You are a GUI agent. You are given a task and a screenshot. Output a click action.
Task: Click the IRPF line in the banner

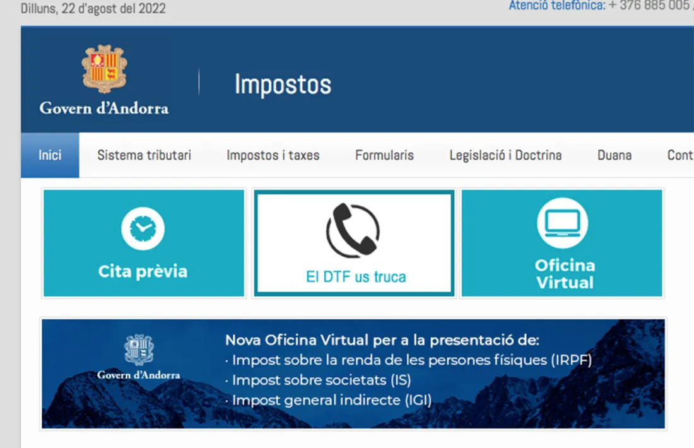410,360
